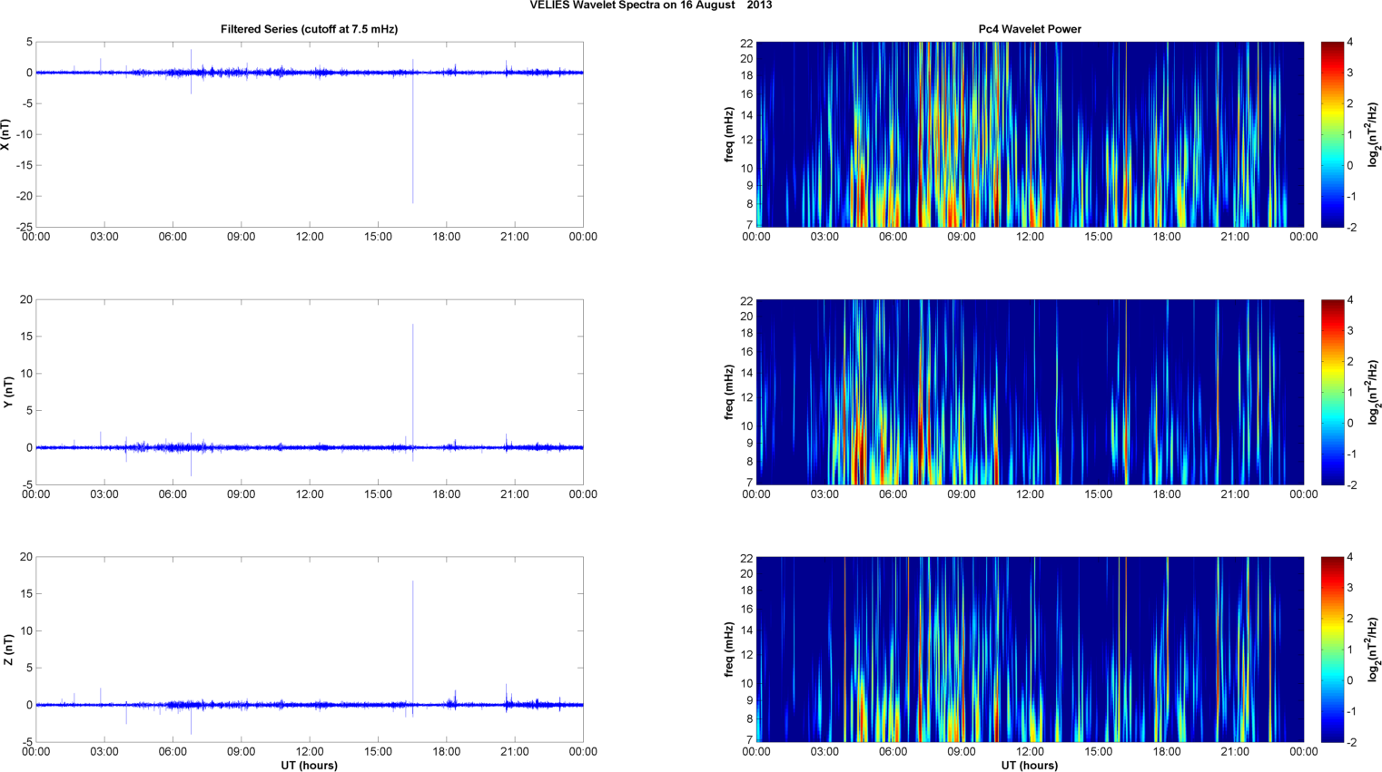The height and width of the screenshot is (772, 1382).
Task: Select the Filtered Series plot title
Action: 309,29
